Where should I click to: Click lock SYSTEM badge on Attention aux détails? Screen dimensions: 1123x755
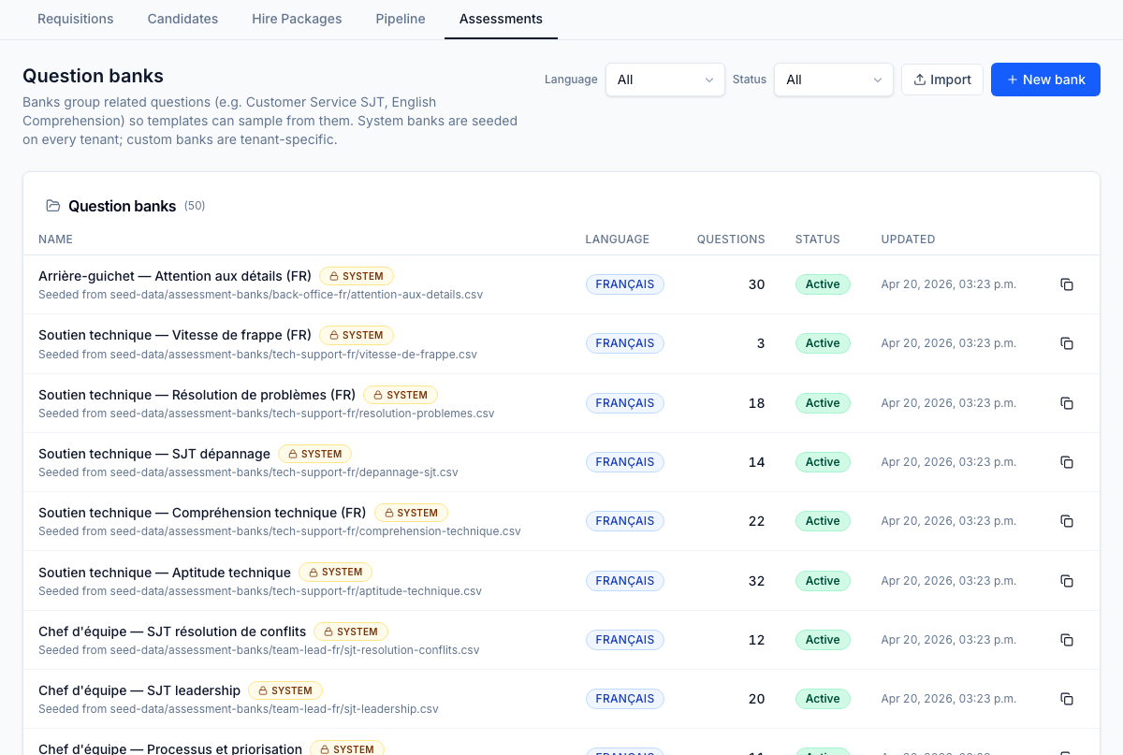click(x=357, y=276)
